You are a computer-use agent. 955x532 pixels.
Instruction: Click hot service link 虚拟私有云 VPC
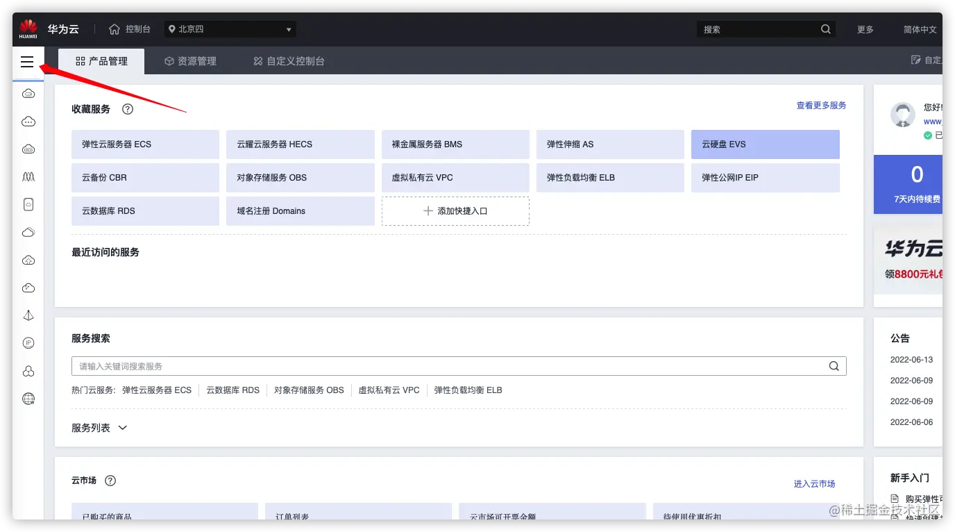point(389,390)
